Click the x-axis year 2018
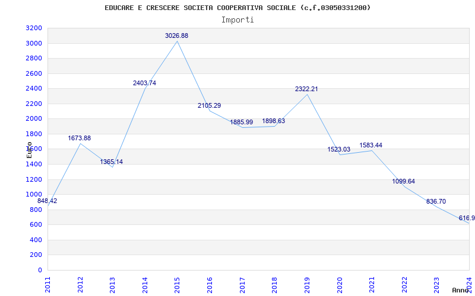 tap(274, 285)
